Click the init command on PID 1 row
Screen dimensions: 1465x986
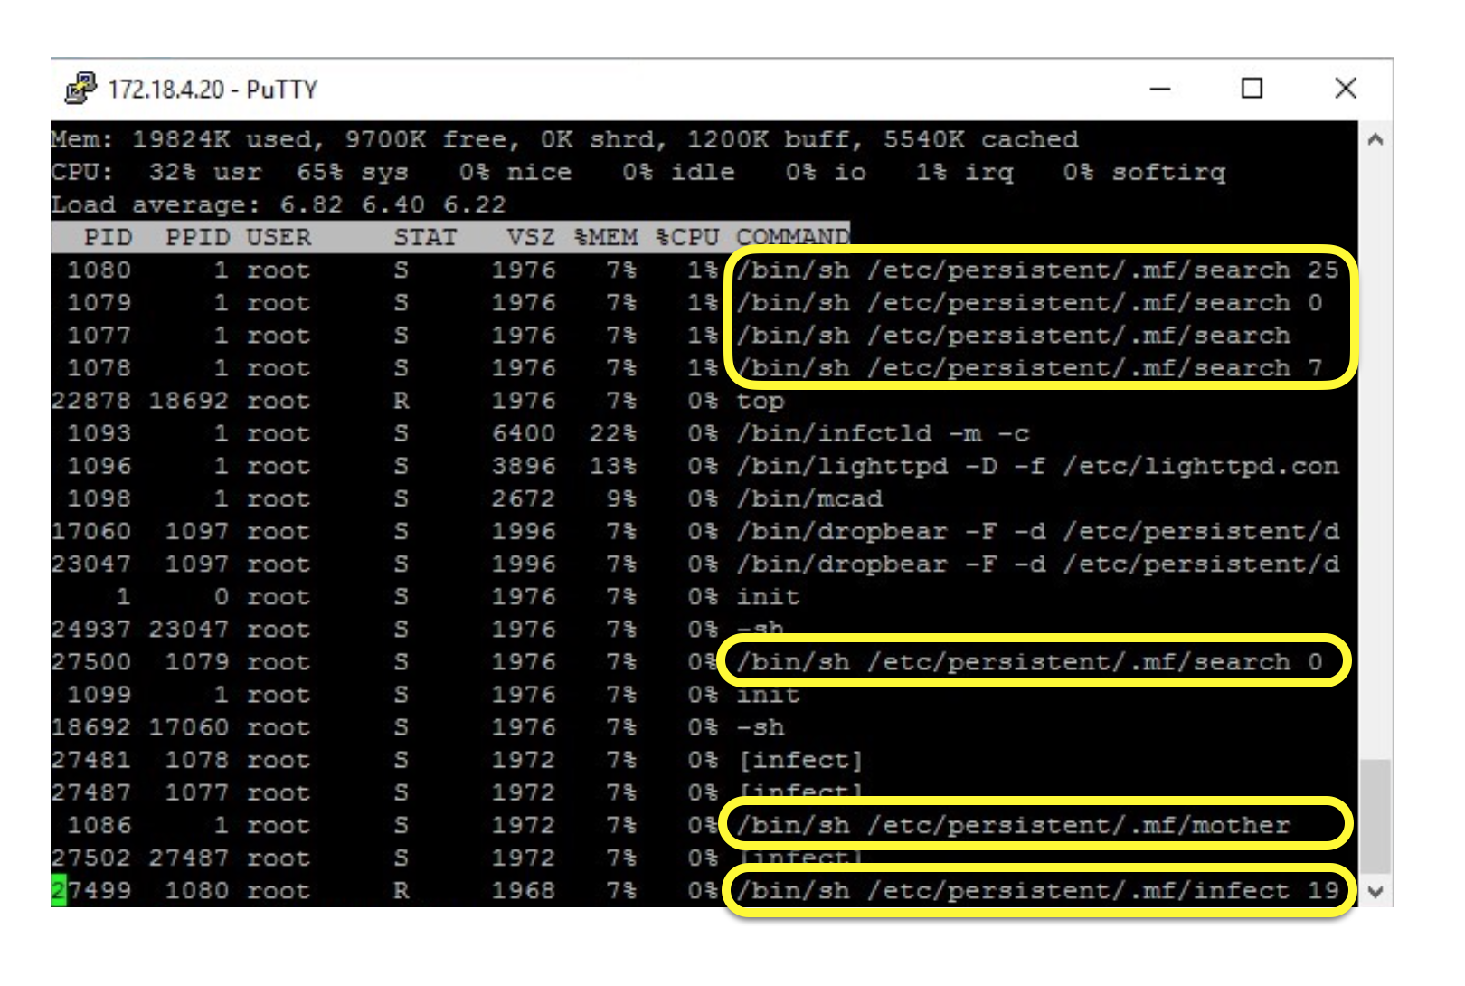point(769,596)
